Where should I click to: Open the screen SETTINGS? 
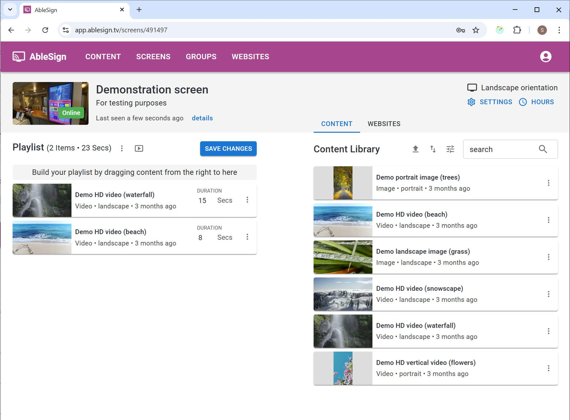(490, 102)
